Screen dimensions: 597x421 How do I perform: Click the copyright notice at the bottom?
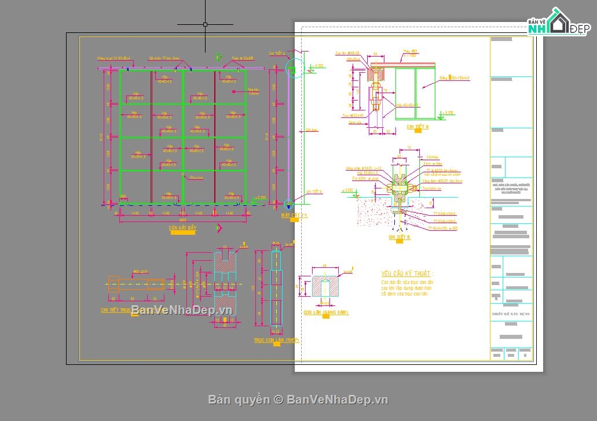(298, 399)
